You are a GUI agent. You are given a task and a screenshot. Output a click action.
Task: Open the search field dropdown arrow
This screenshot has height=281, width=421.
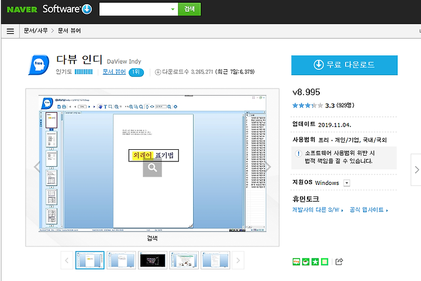click(173, 9)
